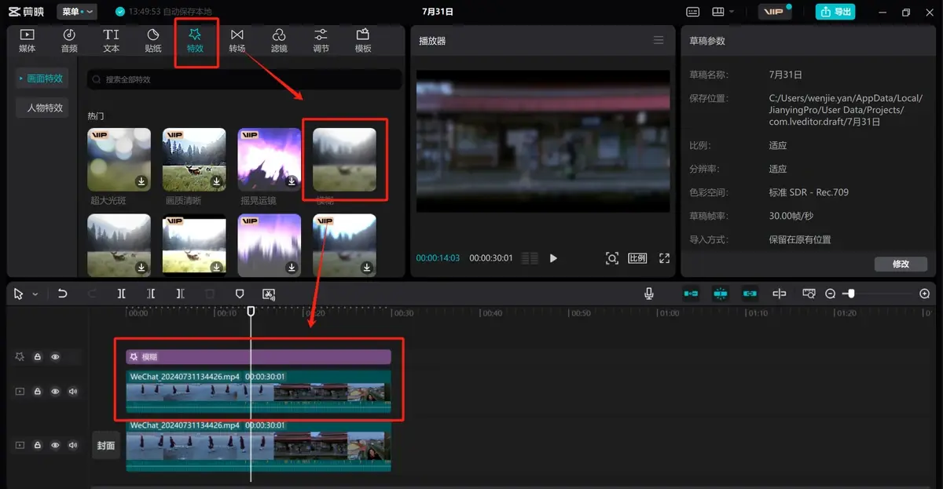
Task: Open the 媒体 media tab
Action: tap(27, 41)
